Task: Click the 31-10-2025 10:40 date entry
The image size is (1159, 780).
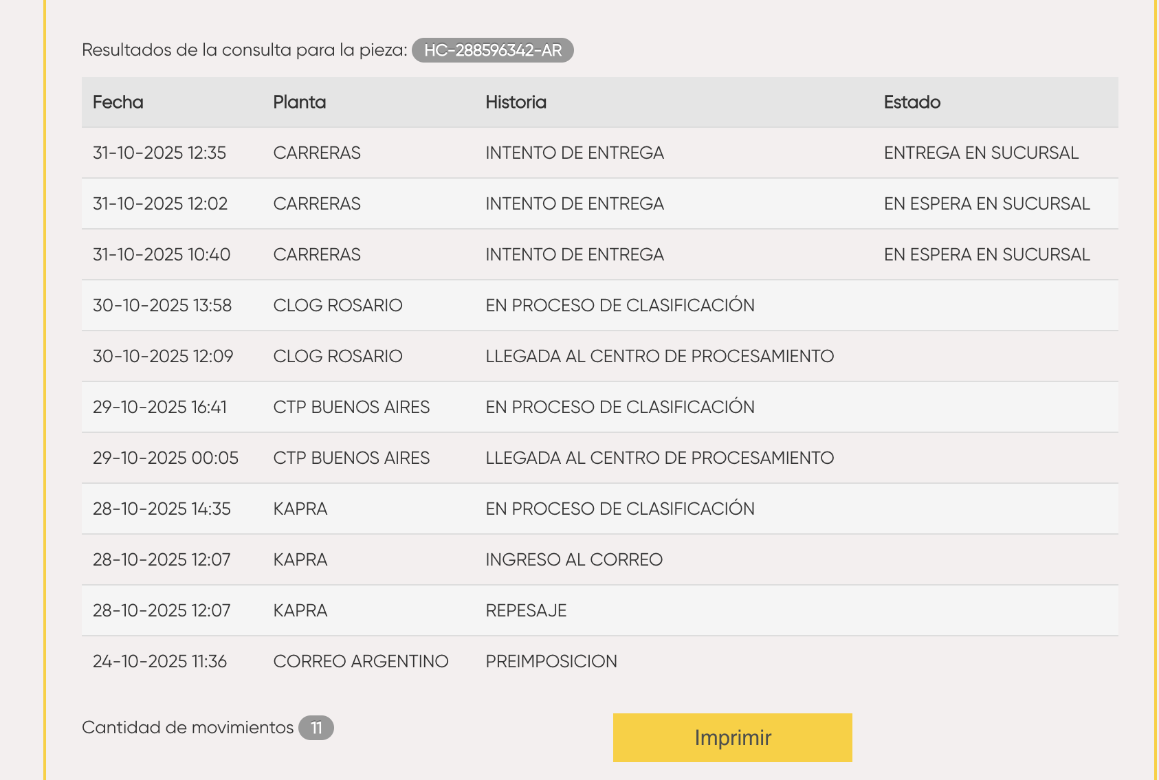Action: [162, 254]
